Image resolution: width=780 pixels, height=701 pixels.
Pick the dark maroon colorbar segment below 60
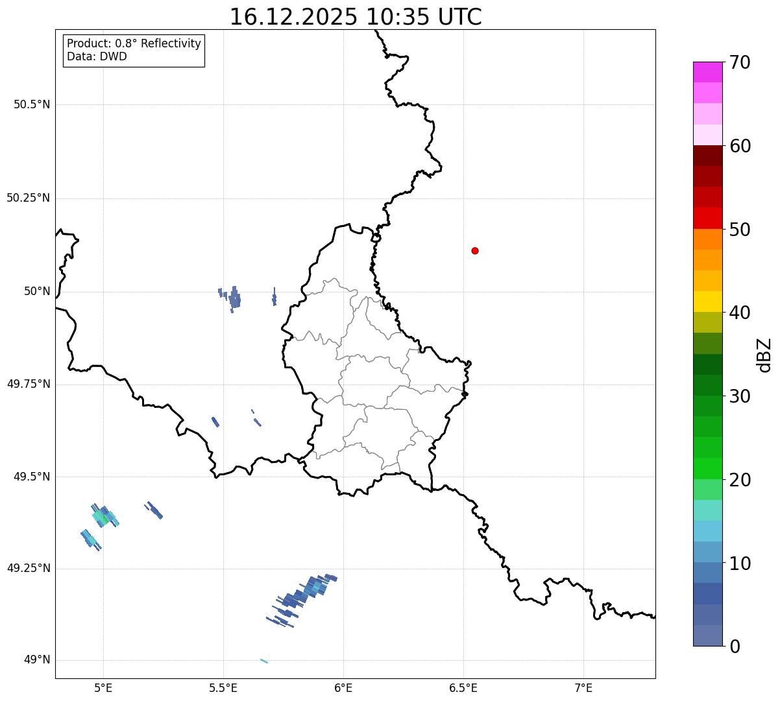tap(708, 156)
